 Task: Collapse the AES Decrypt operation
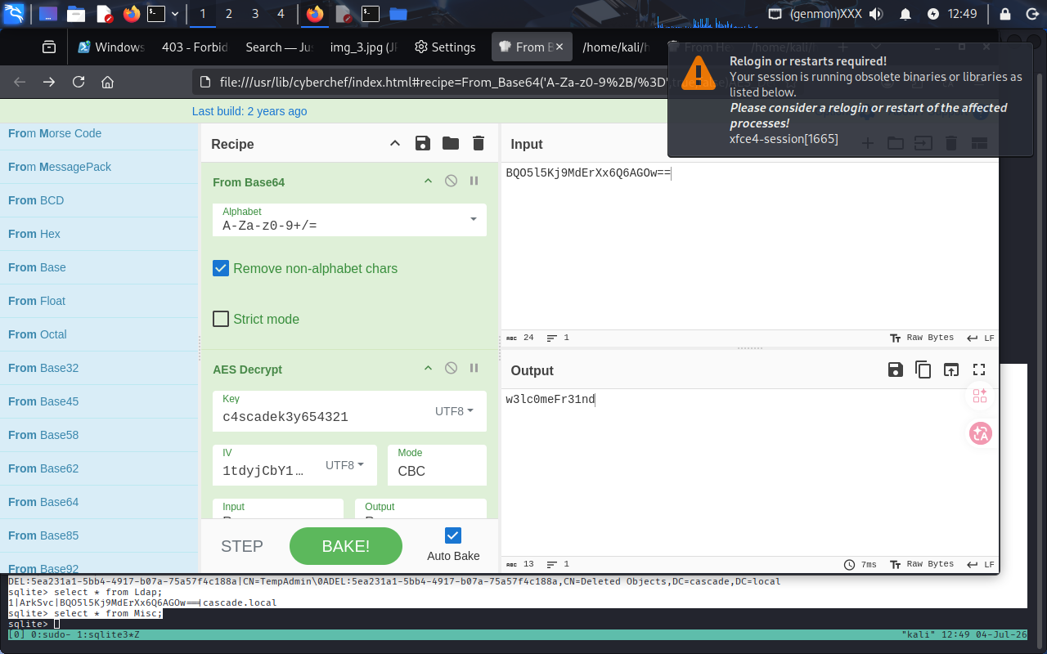[x=428, y=369]
